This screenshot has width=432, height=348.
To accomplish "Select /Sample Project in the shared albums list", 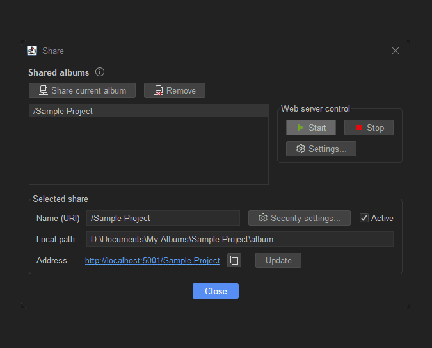I will click(x=148, y=111).
